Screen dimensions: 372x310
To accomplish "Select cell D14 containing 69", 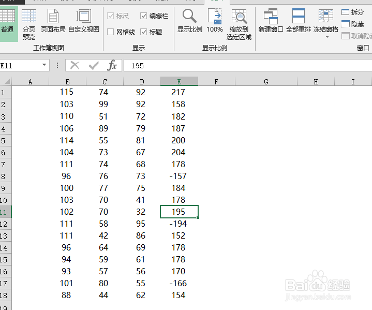I will 142,247.
